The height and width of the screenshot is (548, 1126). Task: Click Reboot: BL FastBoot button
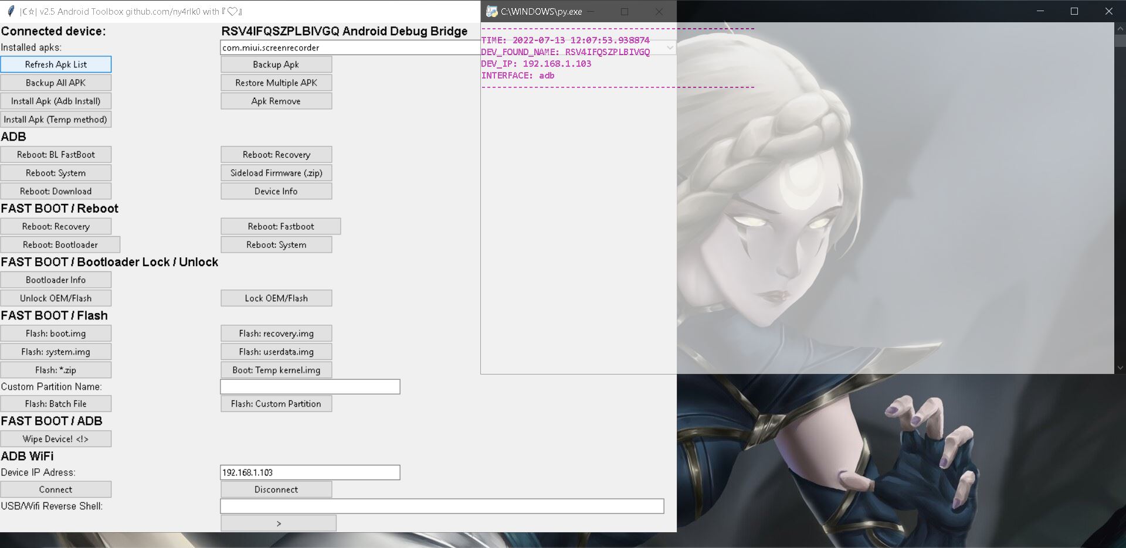click(x=56, y=155)
